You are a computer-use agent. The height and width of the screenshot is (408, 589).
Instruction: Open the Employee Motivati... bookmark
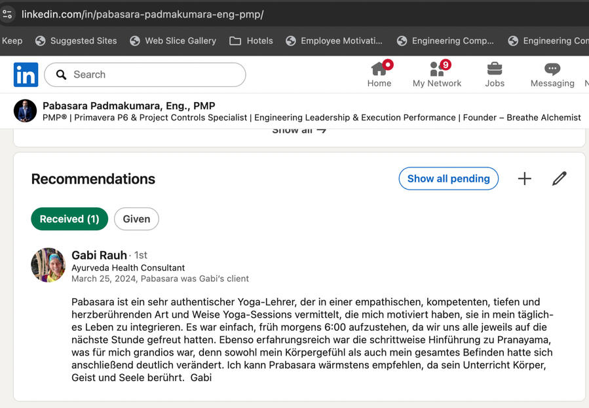pyautogui.click(x=334, y=41)
